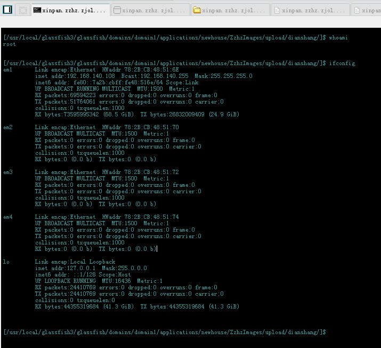Click 'RX packets:24410769' on lo
This screenshot has width=381, height=348.
pyautogui.click(x=66, y=287)
